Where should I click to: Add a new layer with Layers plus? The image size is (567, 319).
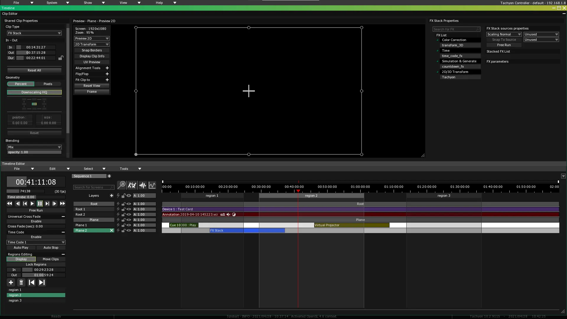click(x=111, y=196)
